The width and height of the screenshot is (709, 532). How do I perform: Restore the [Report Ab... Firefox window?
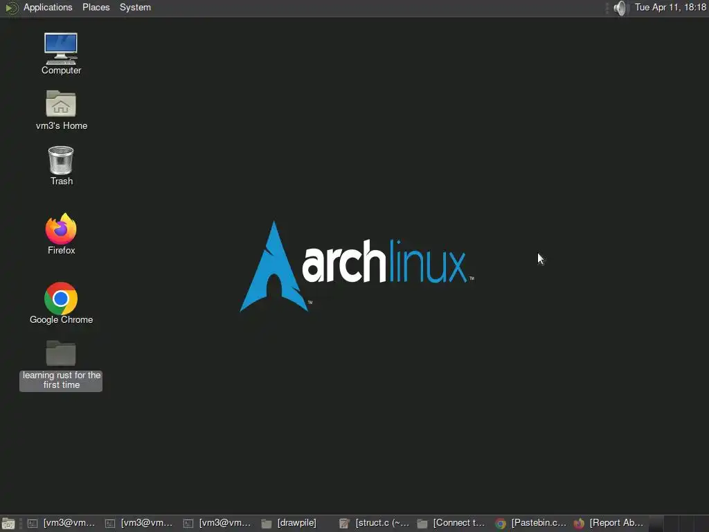click(609, 523)
